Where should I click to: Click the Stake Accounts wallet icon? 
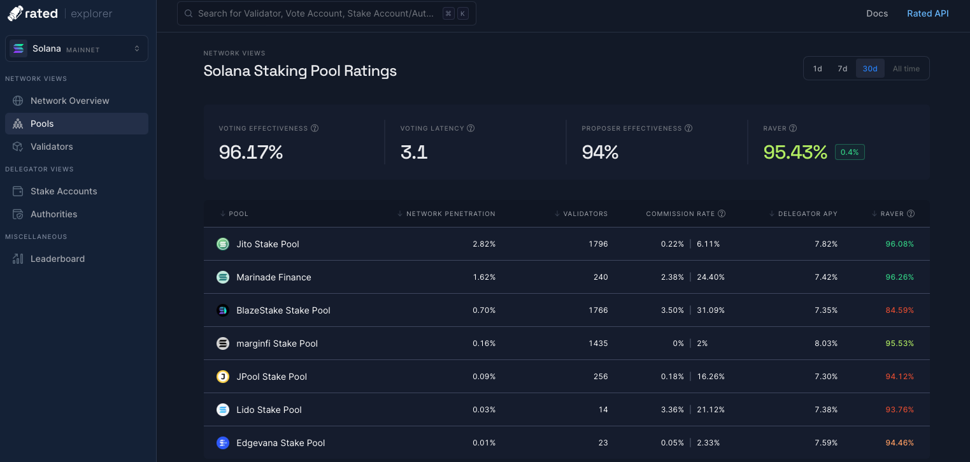tap(18, 191)
